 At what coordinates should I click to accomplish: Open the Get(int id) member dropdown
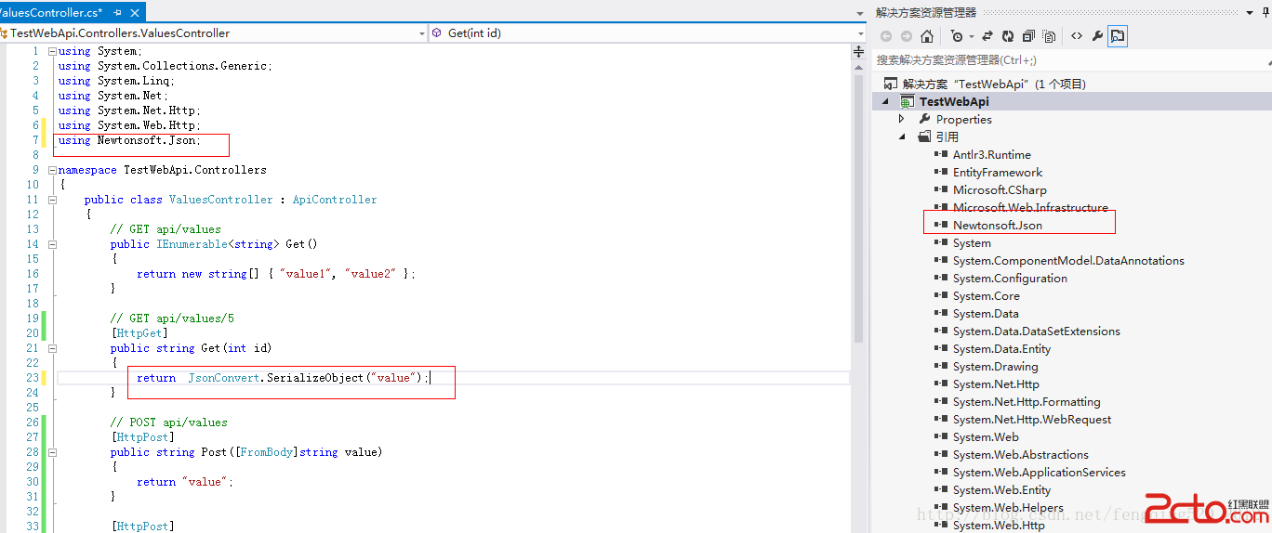point(859,32)
